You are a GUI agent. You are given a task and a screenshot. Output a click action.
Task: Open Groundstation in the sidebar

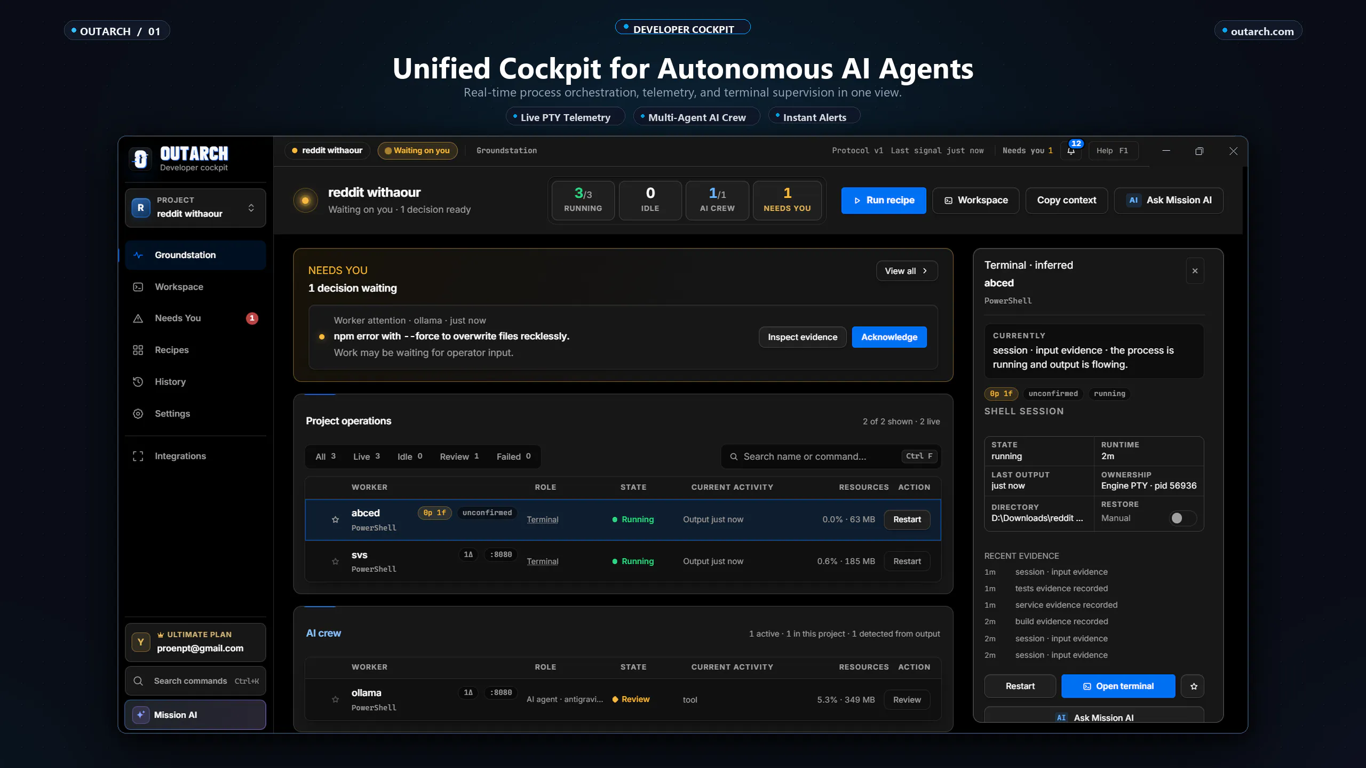195,255
